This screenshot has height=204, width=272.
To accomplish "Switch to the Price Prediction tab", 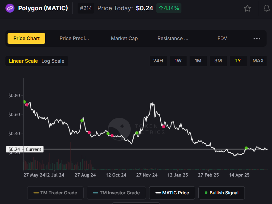I will coord(74,39).
